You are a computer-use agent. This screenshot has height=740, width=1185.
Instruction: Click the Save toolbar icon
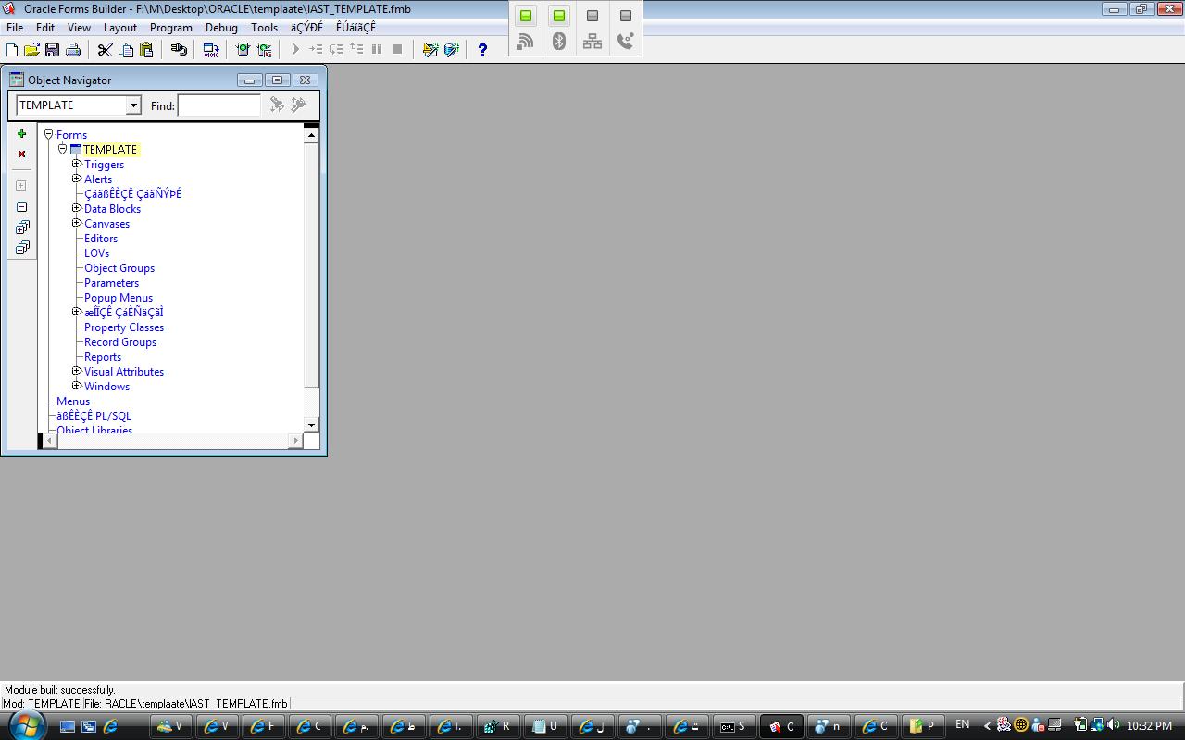[x=52, y=50]
